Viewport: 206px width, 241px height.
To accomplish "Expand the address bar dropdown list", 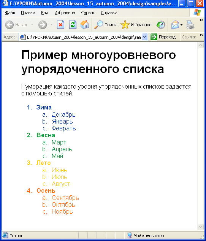I will coord(145,37).
